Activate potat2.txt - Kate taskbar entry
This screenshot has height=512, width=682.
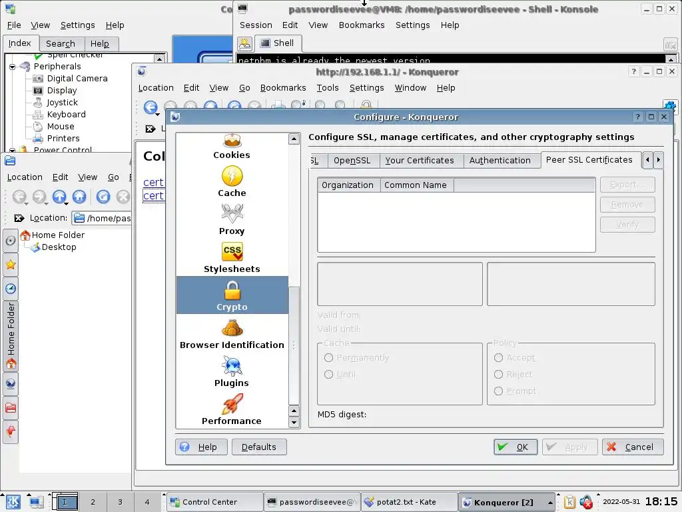click(409, 502)
